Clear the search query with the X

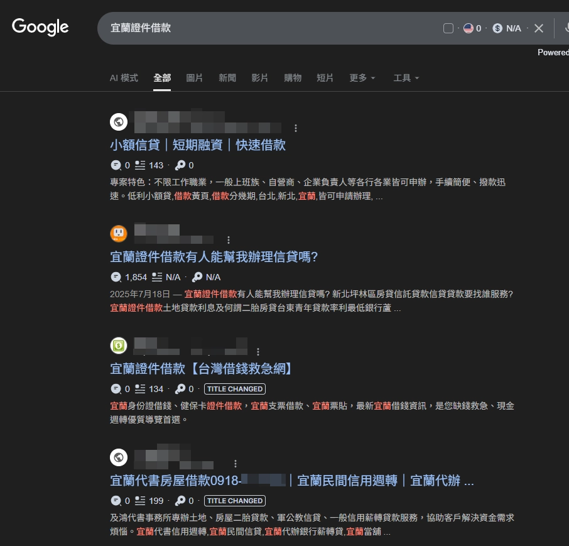click(x=539, y=28)
